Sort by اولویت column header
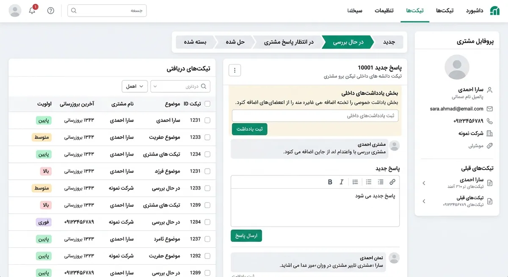Image resolution: width=508 pixels, height=277 pixels. point(45,104)
